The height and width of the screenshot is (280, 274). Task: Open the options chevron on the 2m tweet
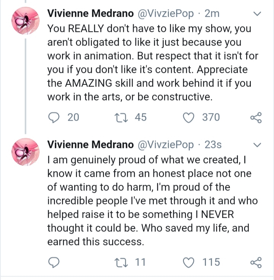tap(257, 14)
